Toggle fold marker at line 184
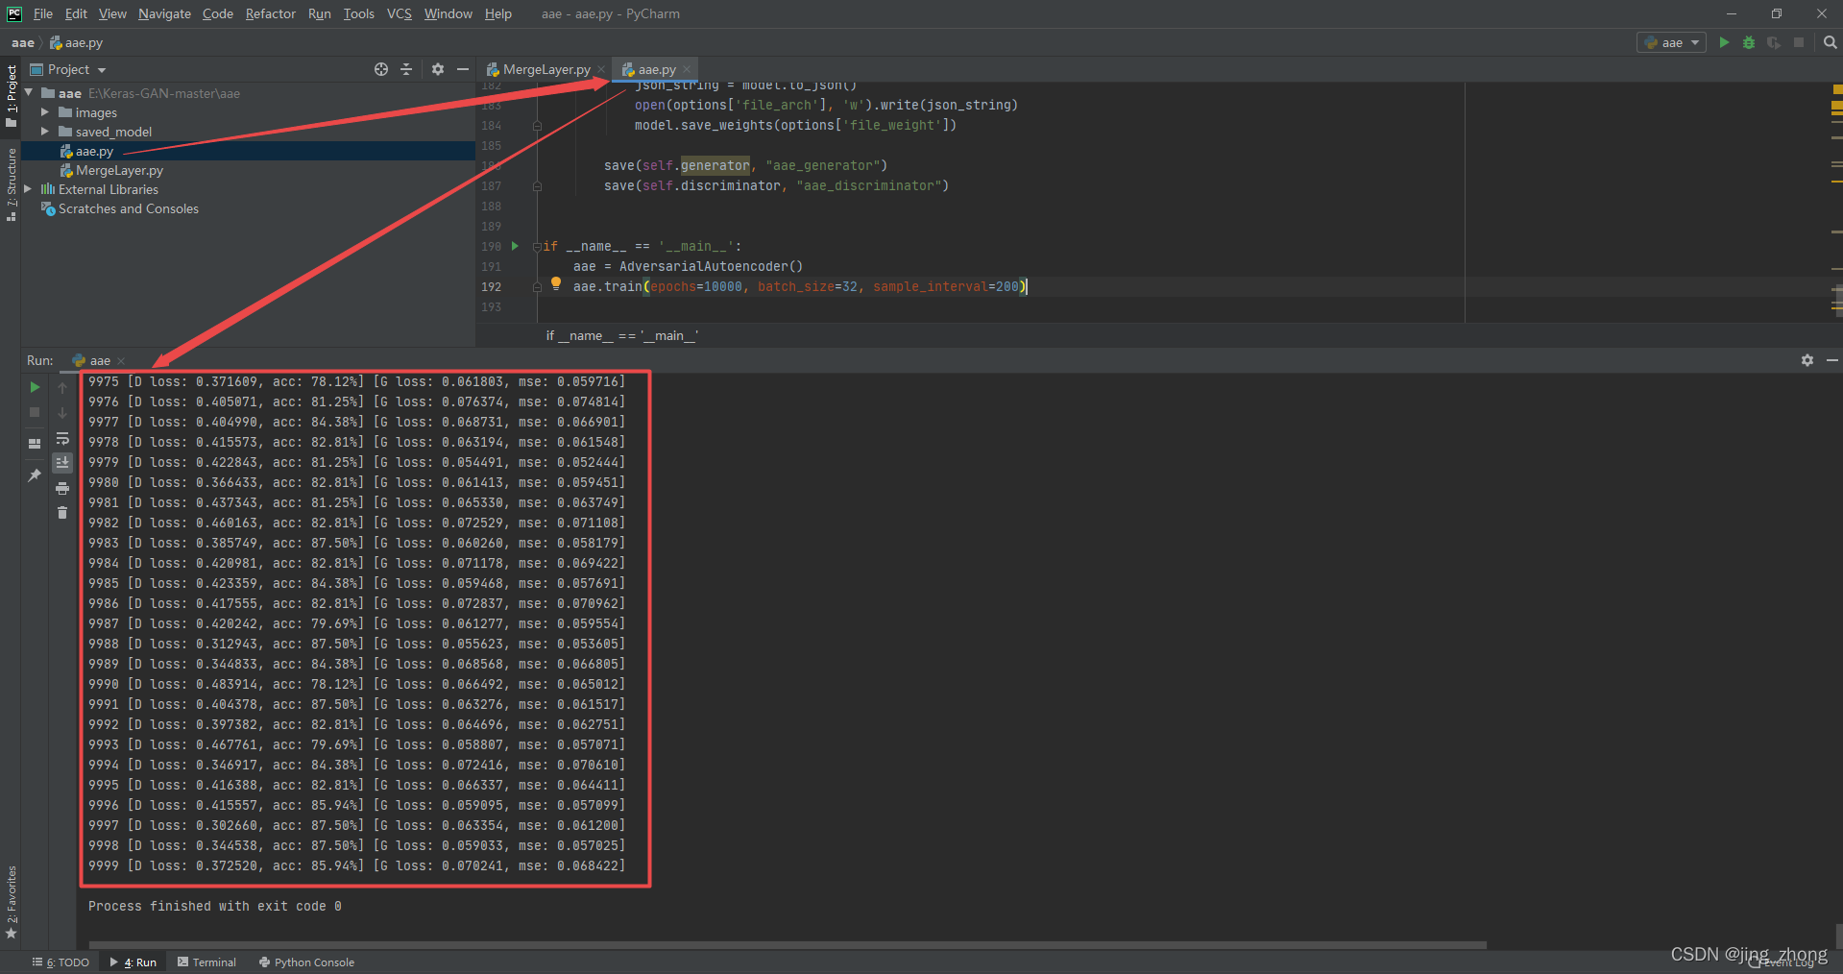The image size is (1843, 974). click(537, 125)
